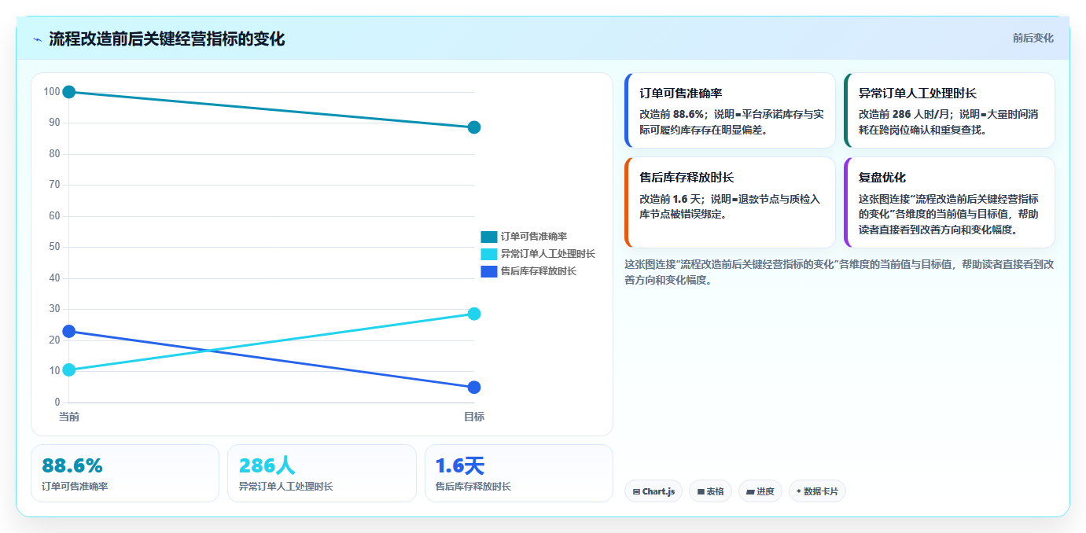Toggle 异常订单人工处理时长 legend color box
The image size is (1086, 533).
click(x=489, y=254)
